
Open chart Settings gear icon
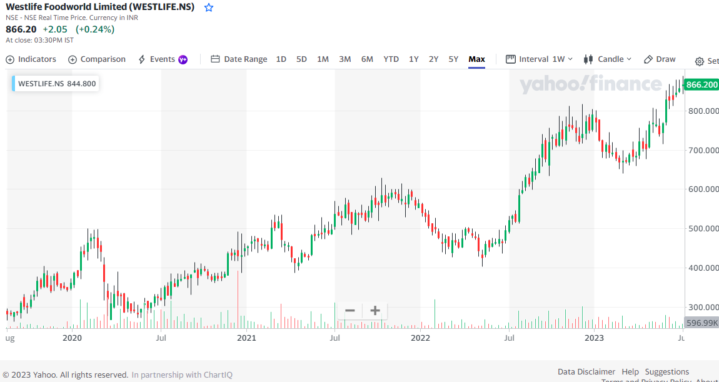pos(699,61)
